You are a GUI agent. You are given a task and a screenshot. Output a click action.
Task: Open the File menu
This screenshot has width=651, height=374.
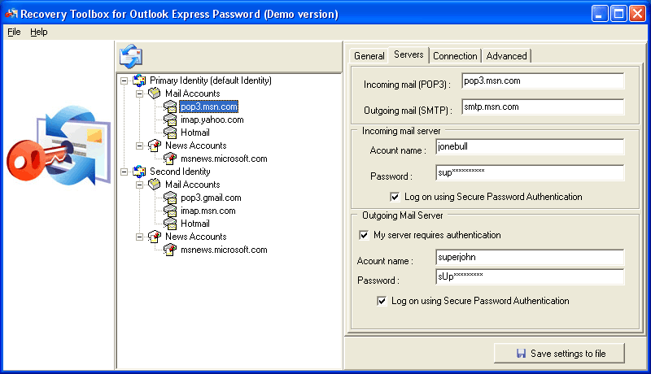click(14, 32)
